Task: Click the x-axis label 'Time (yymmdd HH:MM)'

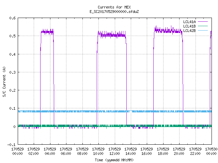Action: [114, 160]
